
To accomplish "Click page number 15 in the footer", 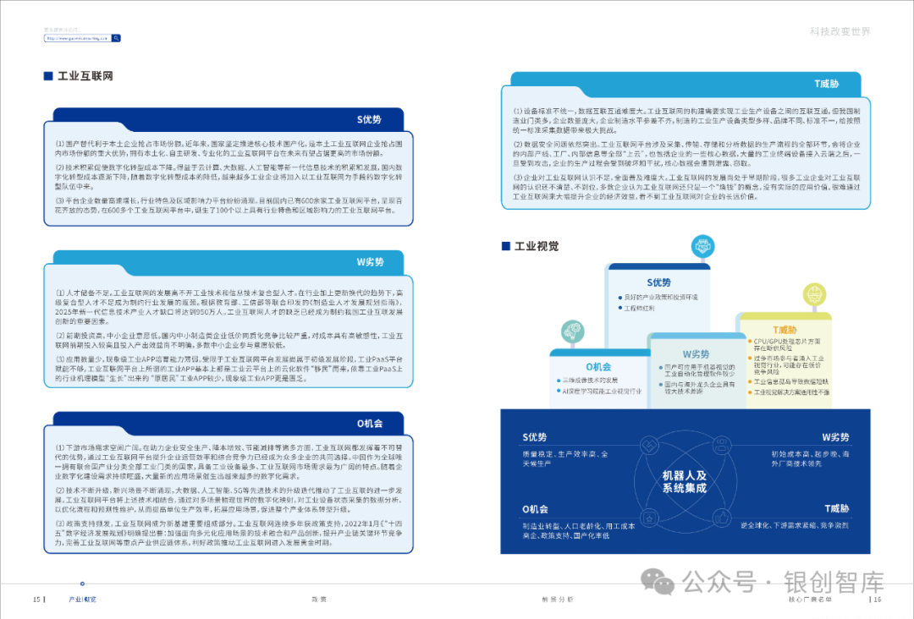I will pos(36,600).
